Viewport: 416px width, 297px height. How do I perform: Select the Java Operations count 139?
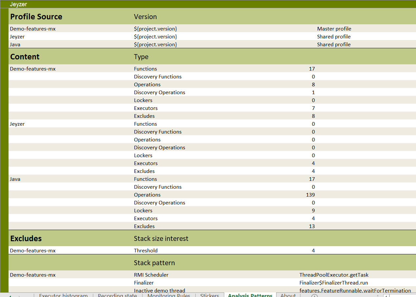310,195
